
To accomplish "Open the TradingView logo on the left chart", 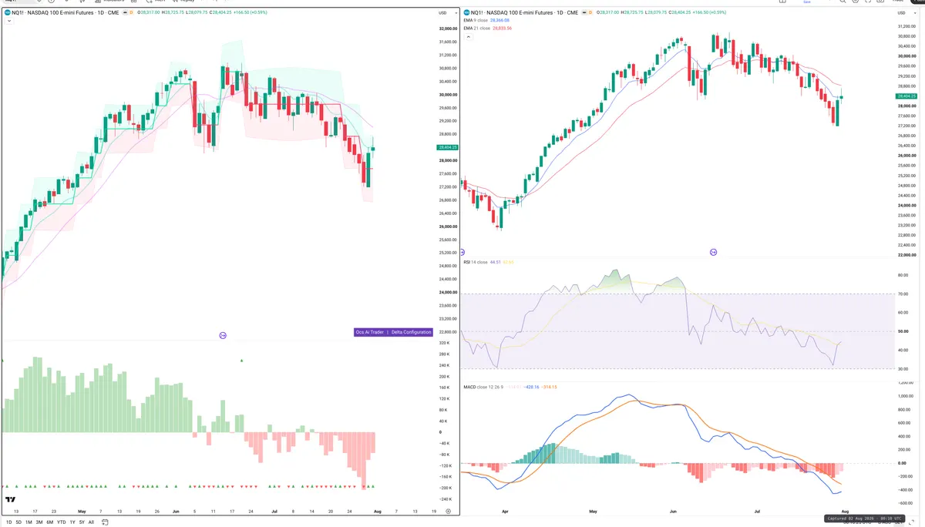I will [x=10, y=500].
